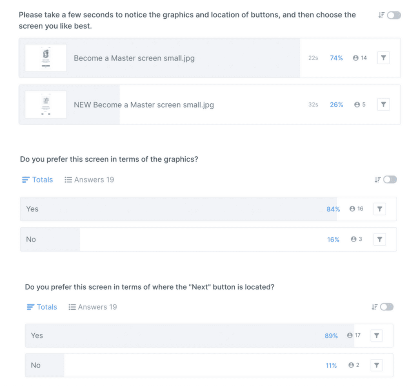The width and height of the screenshot is (418, 386).
Task: Toggle the switch for Next button question
Action: 387,307
